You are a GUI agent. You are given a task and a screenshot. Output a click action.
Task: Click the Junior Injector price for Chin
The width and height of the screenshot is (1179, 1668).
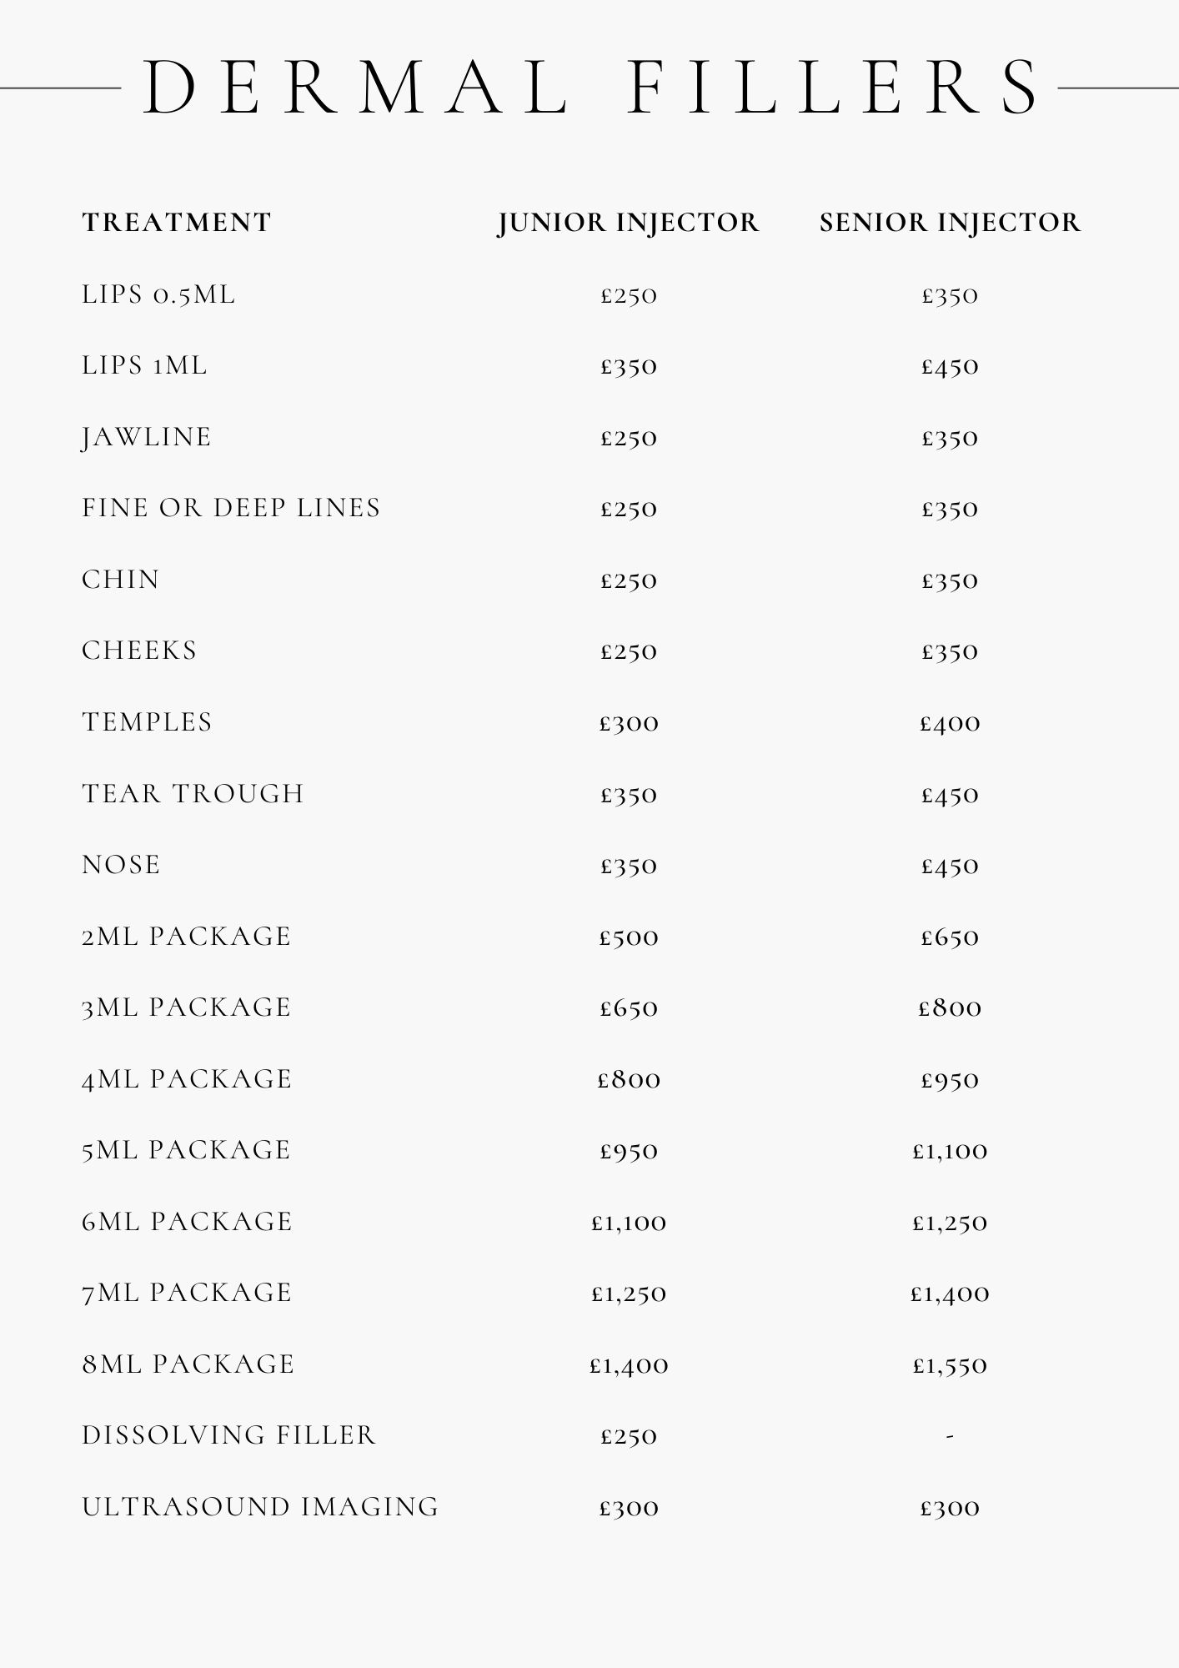pyautogui.click(x=629, y=580)
